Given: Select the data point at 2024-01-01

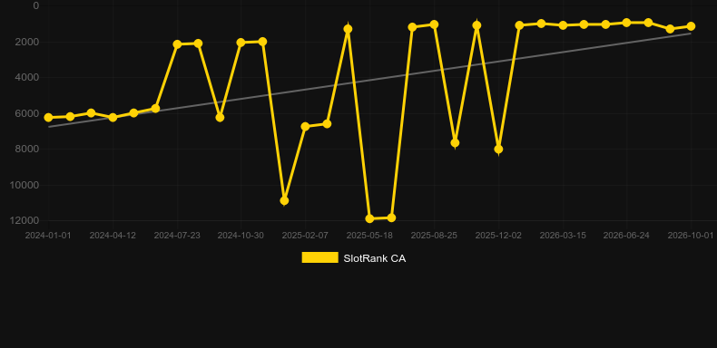Looking at the screenshot, I should coord(48,118).
